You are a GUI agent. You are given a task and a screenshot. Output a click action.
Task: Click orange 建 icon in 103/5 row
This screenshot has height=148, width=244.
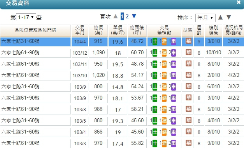click(x=164, y=121)
